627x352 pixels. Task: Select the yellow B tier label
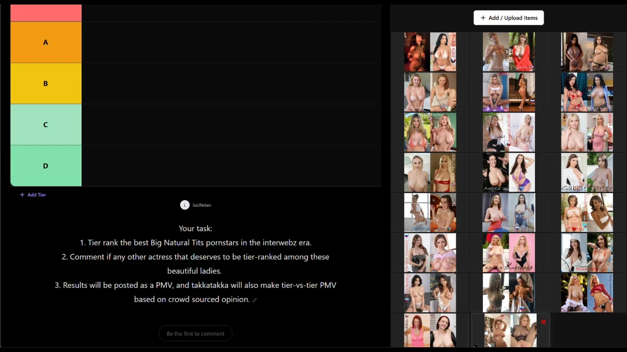coord(46,84)
